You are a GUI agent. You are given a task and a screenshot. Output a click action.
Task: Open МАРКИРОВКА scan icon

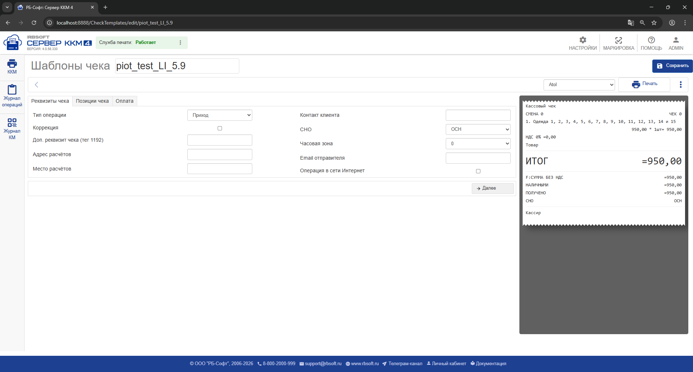click(x=618, y=40)
